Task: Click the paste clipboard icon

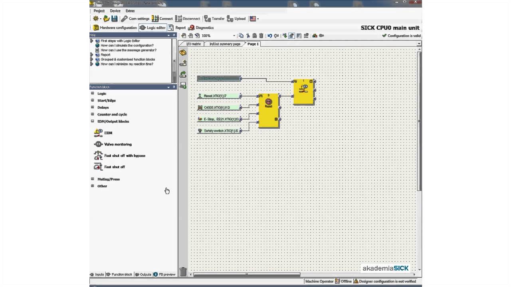Action: tap(255, 35)
